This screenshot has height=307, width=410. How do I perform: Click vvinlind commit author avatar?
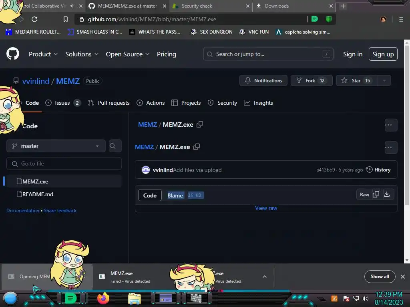pyautogui.click(x=146, y=169)
